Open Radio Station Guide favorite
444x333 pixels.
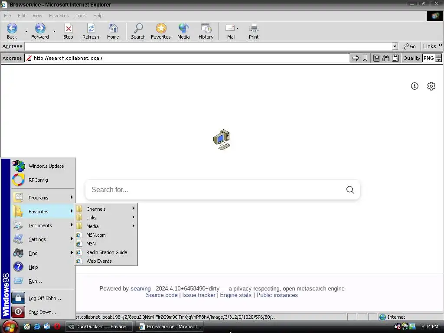[106, 252]
